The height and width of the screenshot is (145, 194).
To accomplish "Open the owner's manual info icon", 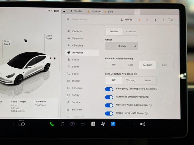I will pos(93,124).
